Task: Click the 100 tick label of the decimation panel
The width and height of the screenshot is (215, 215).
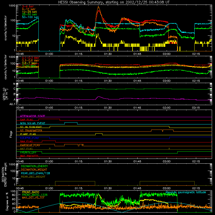Action: pyautogui.click(x=13, y=171)
